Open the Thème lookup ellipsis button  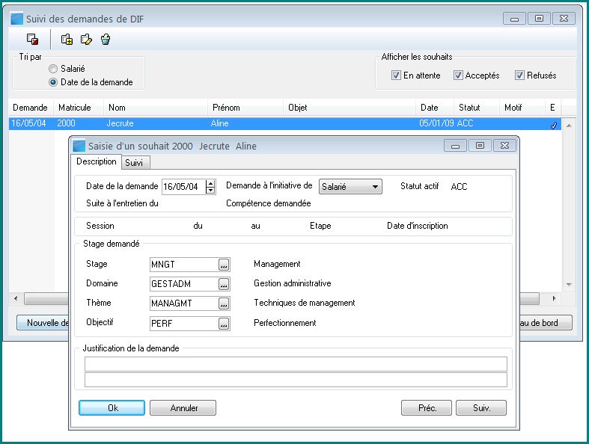point(223,303)
